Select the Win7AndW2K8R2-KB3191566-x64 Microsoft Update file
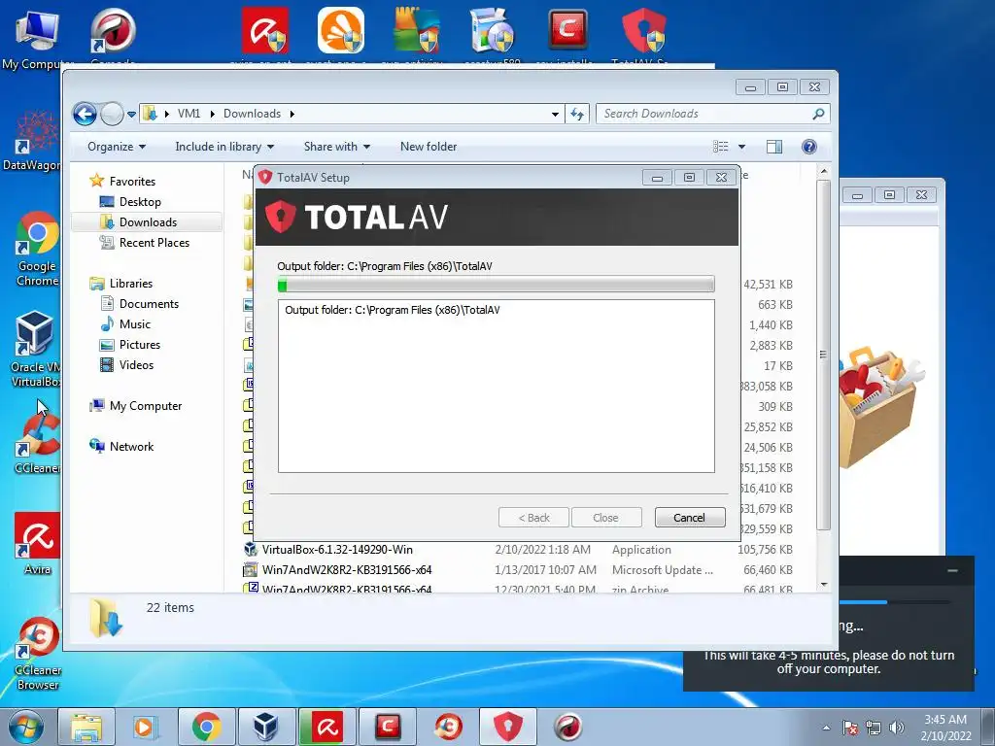Image resolution: width=995 pixels, height=746 pixels. click(x=347, y=569)
